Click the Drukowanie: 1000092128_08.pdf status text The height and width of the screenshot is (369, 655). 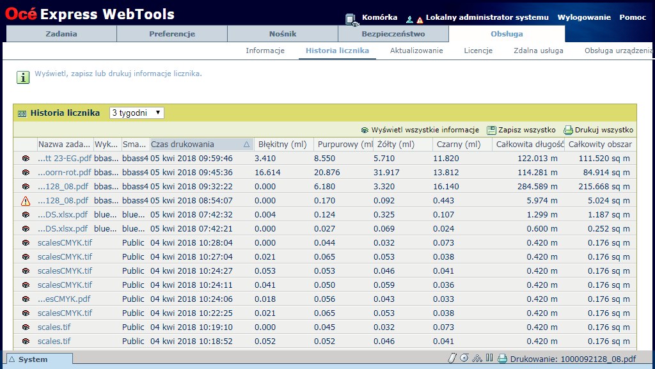pos(573,359)
